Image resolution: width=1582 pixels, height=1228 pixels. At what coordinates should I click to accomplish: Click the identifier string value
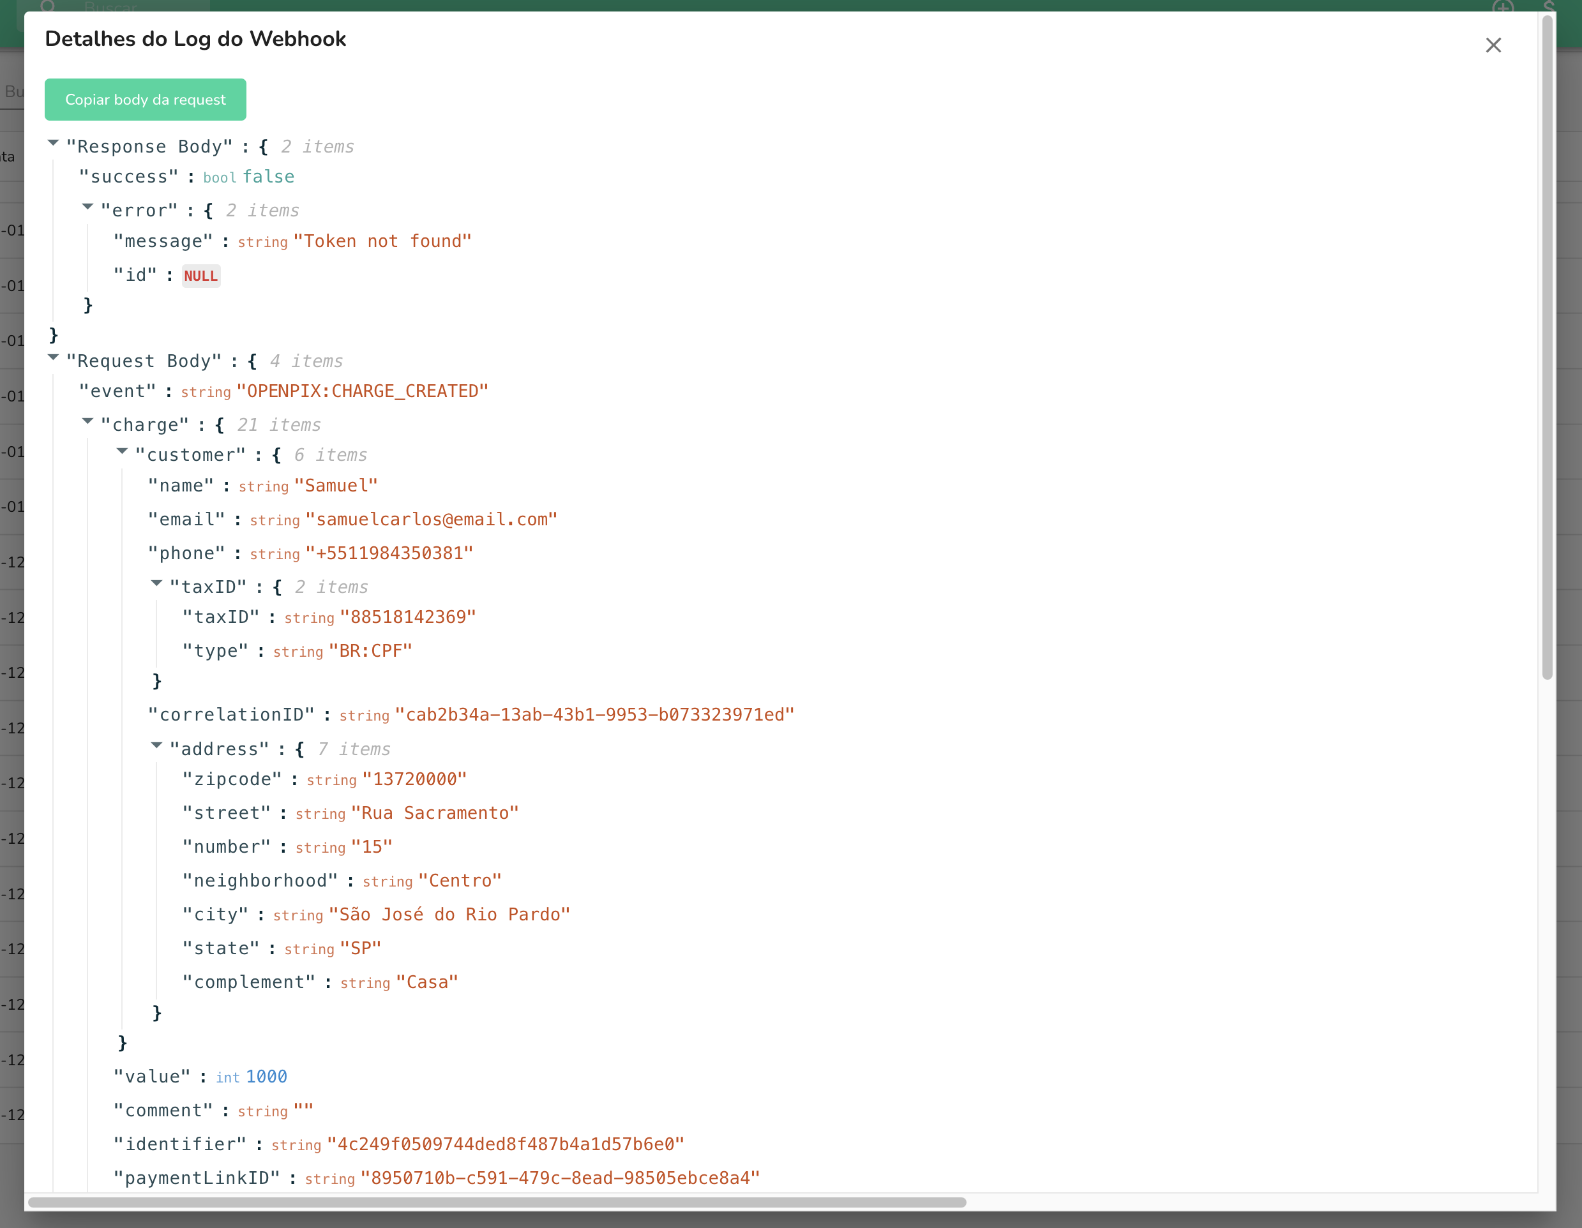(x=506, y=1144)
